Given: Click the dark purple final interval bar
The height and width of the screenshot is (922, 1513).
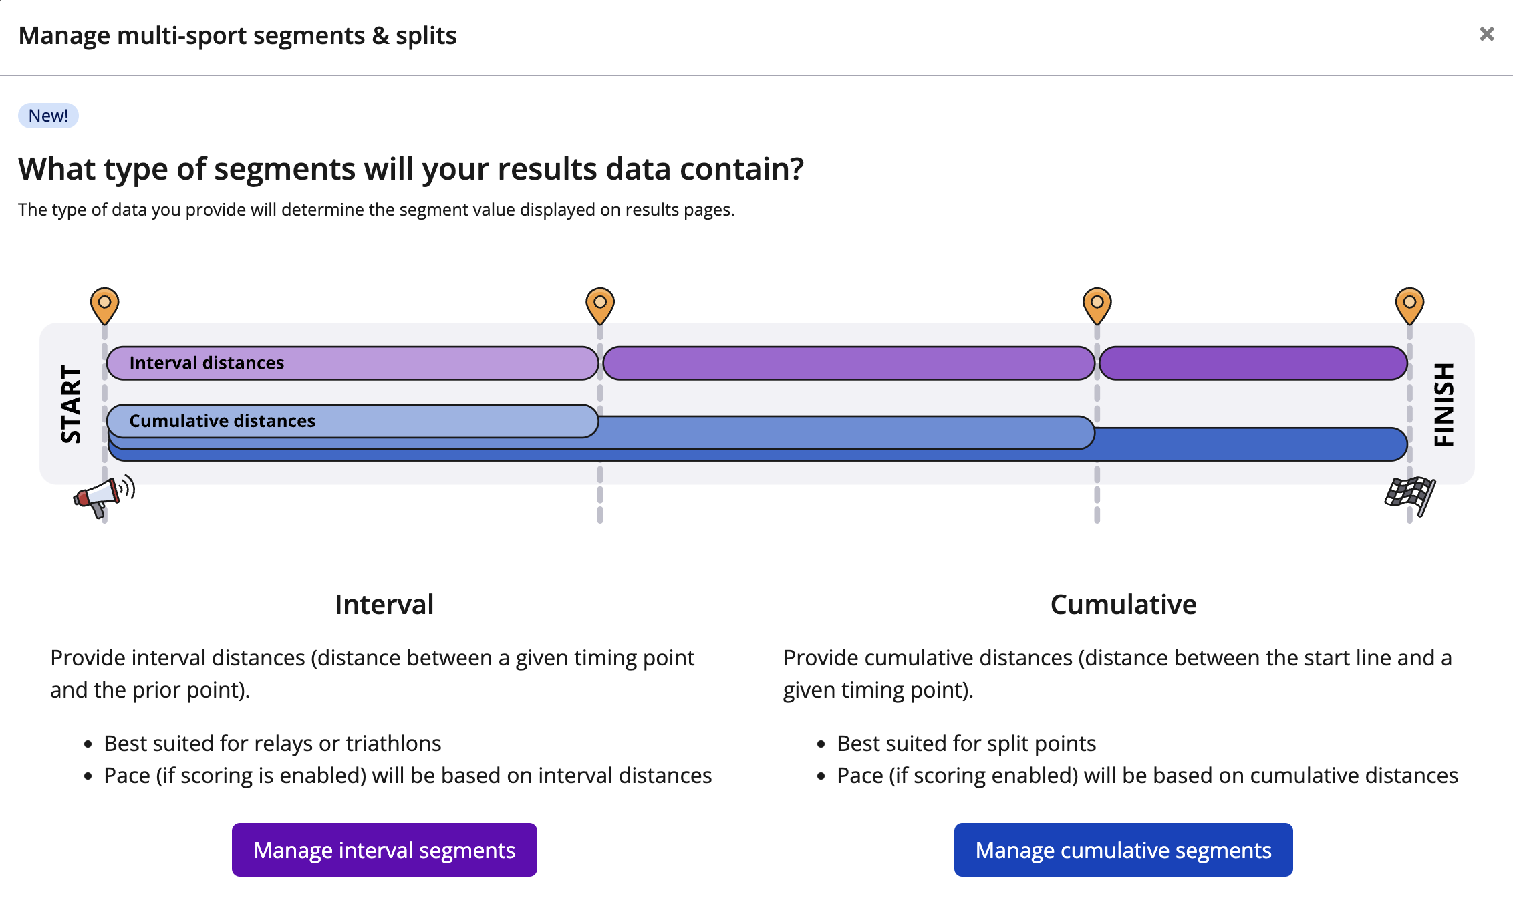Looking at the screenshot, I should coord(1253,363).
